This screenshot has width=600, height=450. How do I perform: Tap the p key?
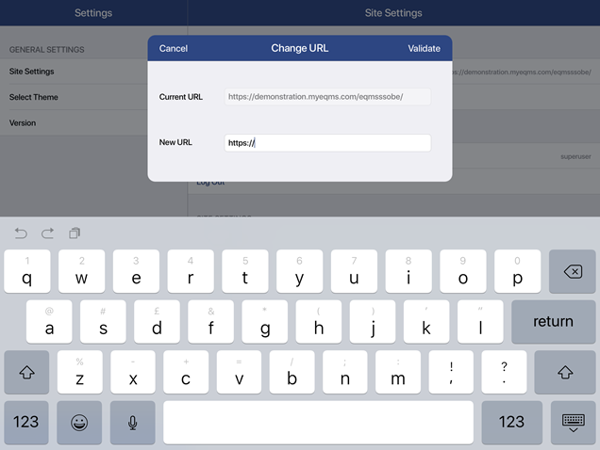(518, 272)
